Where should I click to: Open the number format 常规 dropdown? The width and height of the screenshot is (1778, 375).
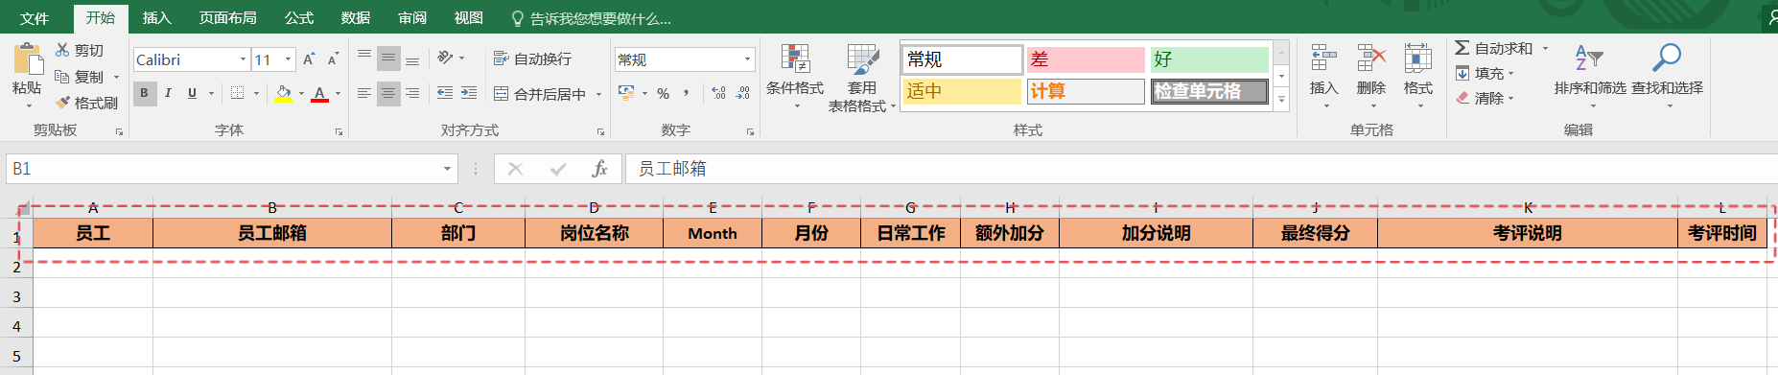click(x=747, y=59)
